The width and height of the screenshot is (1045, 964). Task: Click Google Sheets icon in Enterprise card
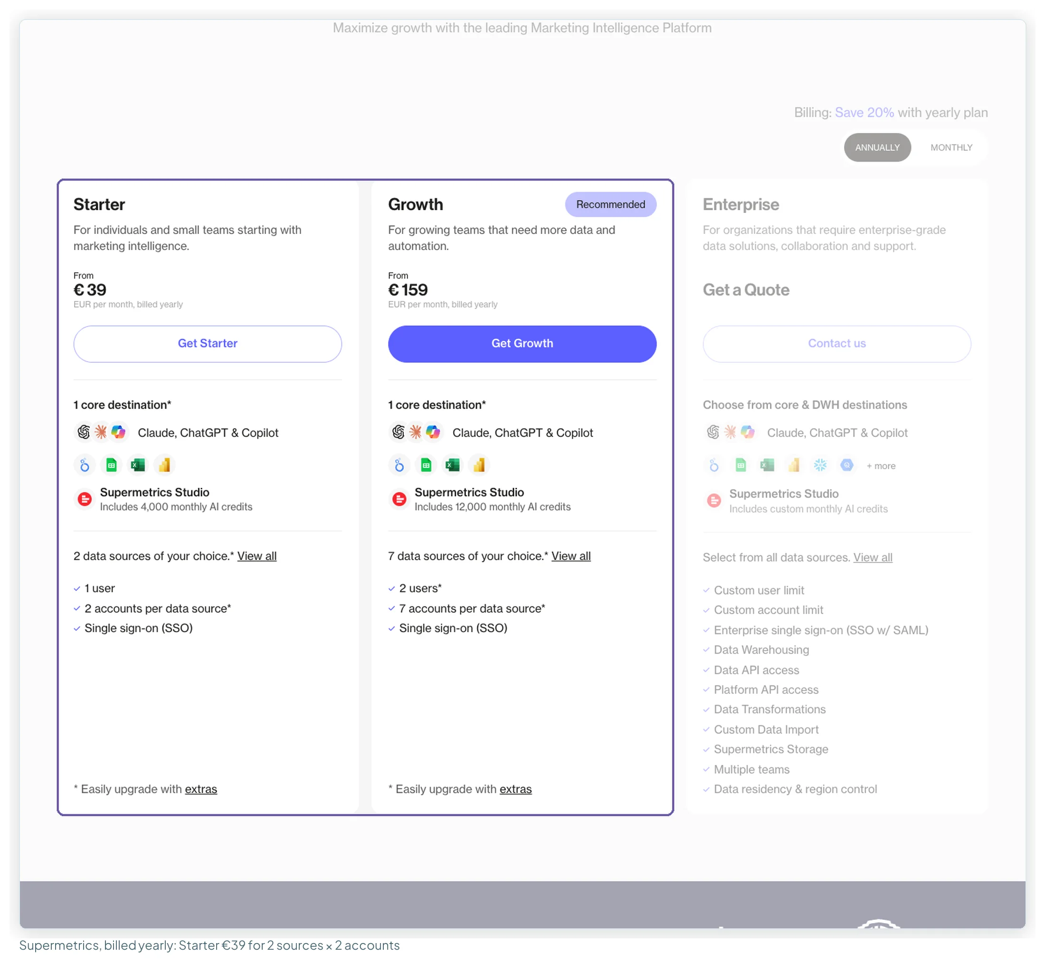(741, 465)
